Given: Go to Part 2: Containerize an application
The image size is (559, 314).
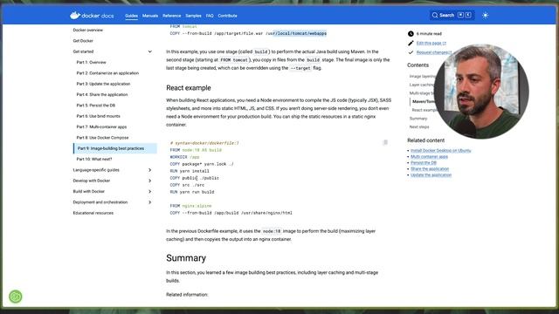Looking at the screenshot, I should (107, 73).
